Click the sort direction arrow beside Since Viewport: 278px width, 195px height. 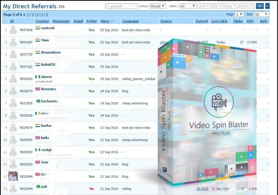(x=112, y=21)
